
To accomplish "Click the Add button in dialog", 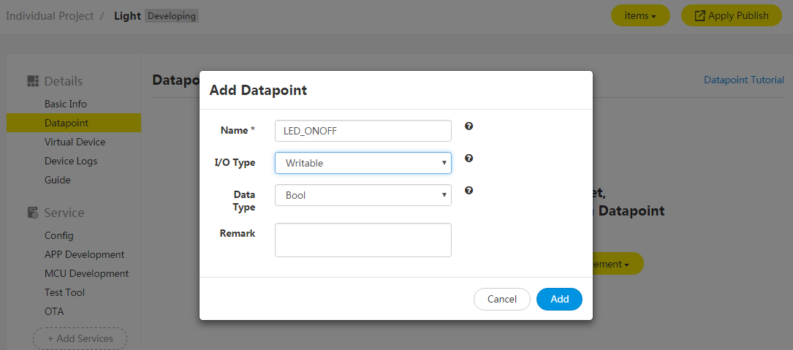I will (559, 299).
